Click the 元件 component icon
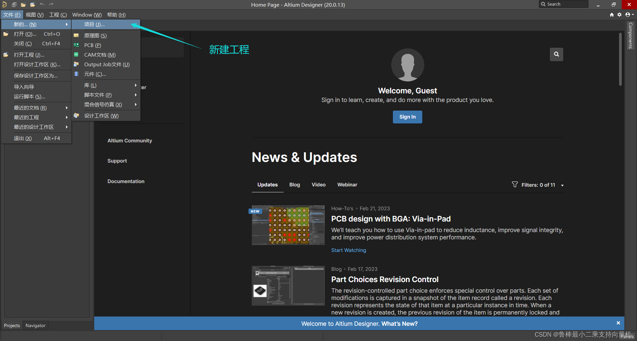 click(x=76, y=74)
